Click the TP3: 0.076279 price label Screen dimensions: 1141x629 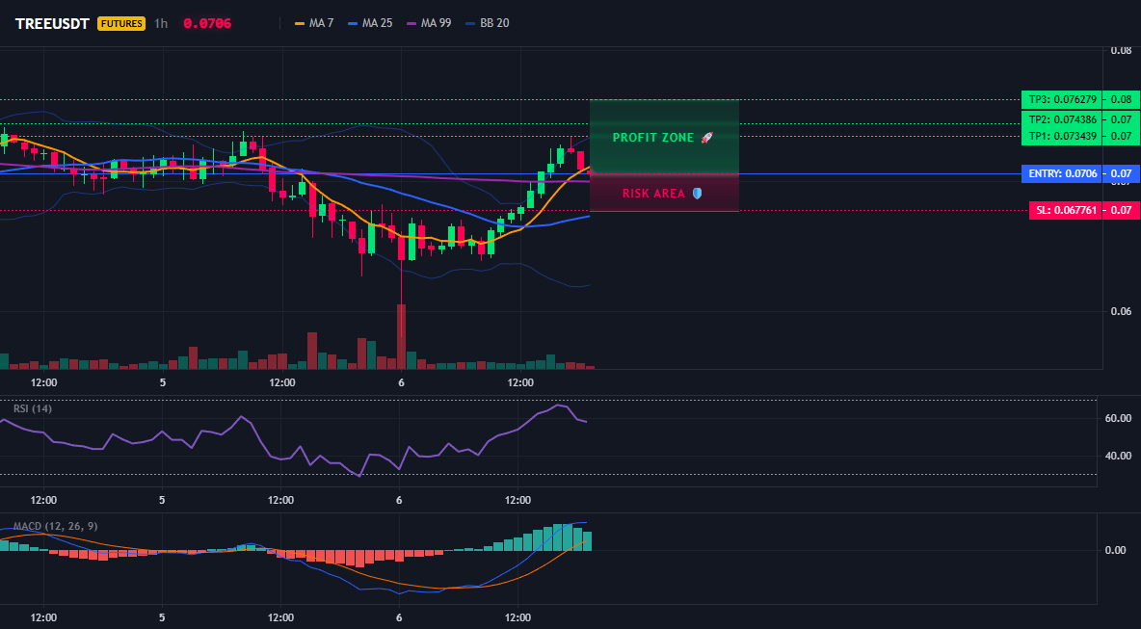coord(1062,99)
